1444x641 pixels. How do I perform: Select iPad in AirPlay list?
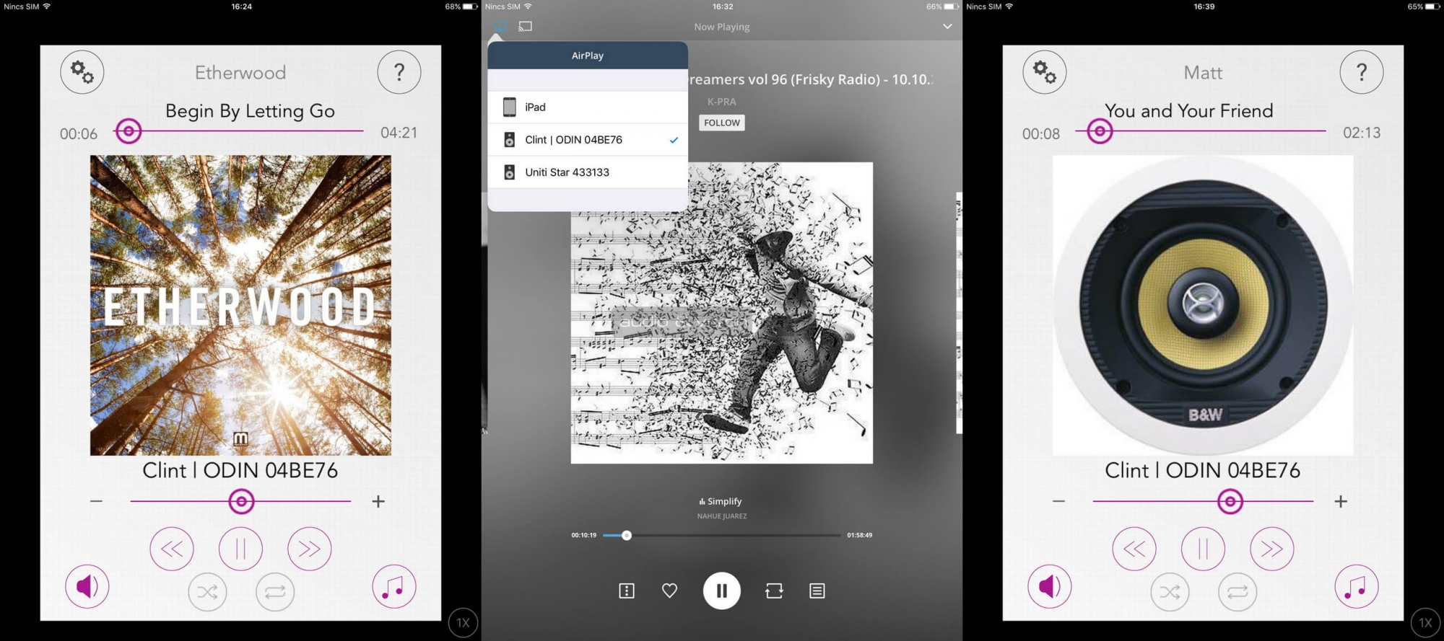(588, 107)
